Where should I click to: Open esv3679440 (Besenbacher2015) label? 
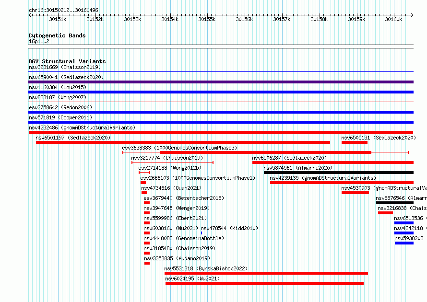(x=184, y=198)
